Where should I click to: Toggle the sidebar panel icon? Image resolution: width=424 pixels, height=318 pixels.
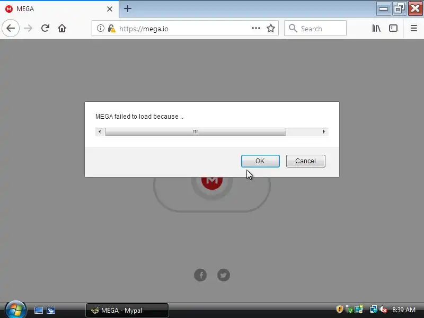[x=393, y=28]
